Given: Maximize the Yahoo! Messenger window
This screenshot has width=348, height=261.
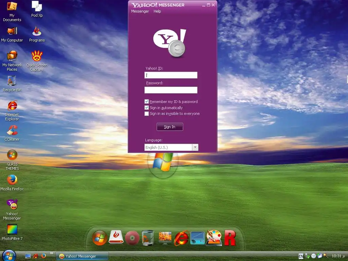Looking at the screenshot, I should 208,5.
